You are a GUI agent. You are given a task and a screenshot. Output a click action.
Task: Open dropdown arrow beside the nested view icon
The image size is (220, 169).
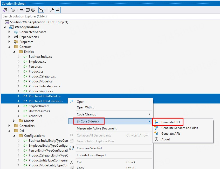point(46,10)
